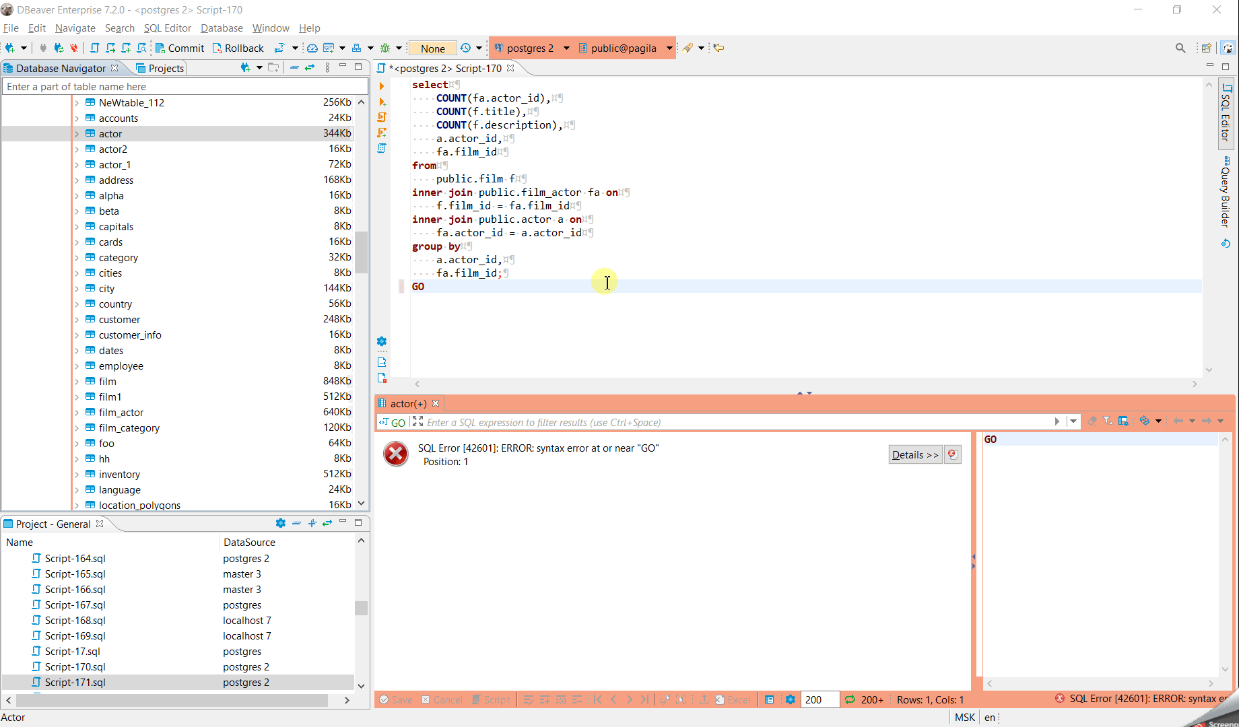
Task: Export the result set to Excel
Action: [733, 700]
